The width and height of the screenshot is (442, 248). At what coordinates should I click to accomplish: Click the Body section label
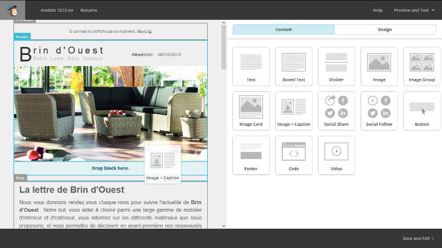20,178
